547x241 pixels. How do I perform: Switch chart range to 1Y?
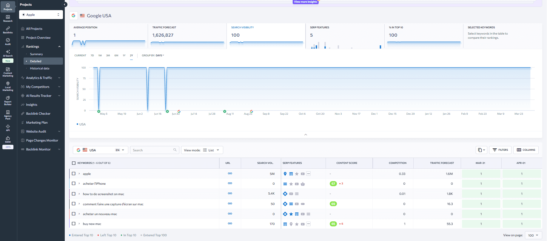click(124, 55)
